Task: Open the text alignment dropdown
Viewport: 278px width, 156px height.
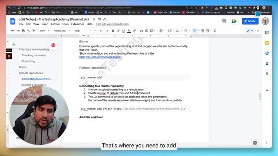Action: [x=162, y=31]
